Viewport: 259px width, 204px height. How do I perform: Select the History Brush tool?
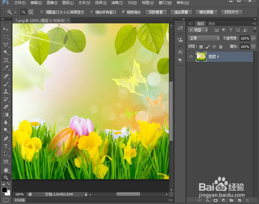(x=6, y=99)
